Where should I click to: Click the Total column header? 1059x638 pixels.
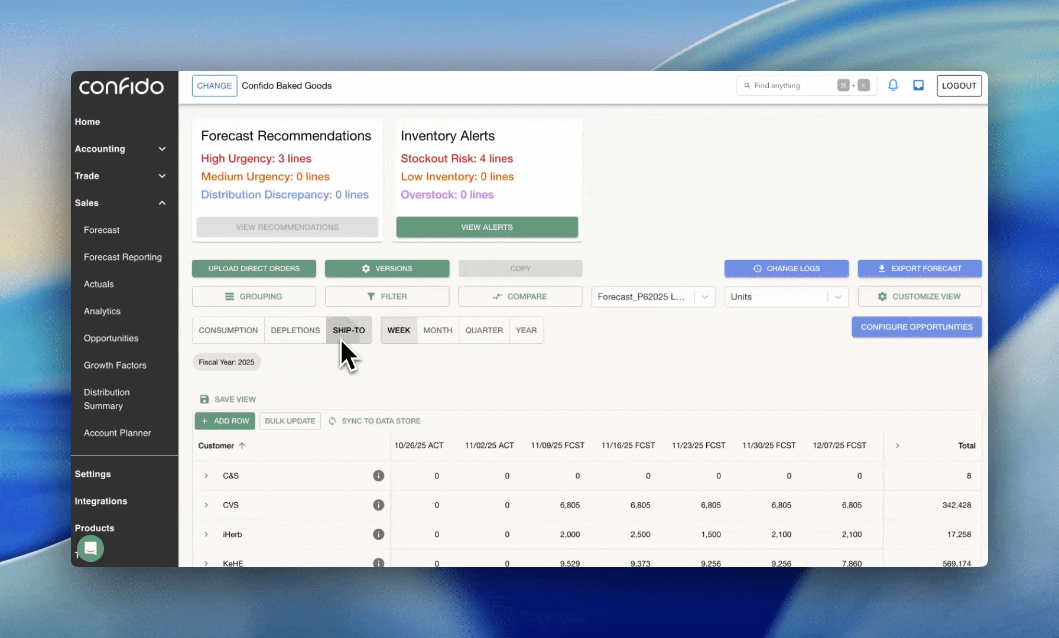coord(967,445)
